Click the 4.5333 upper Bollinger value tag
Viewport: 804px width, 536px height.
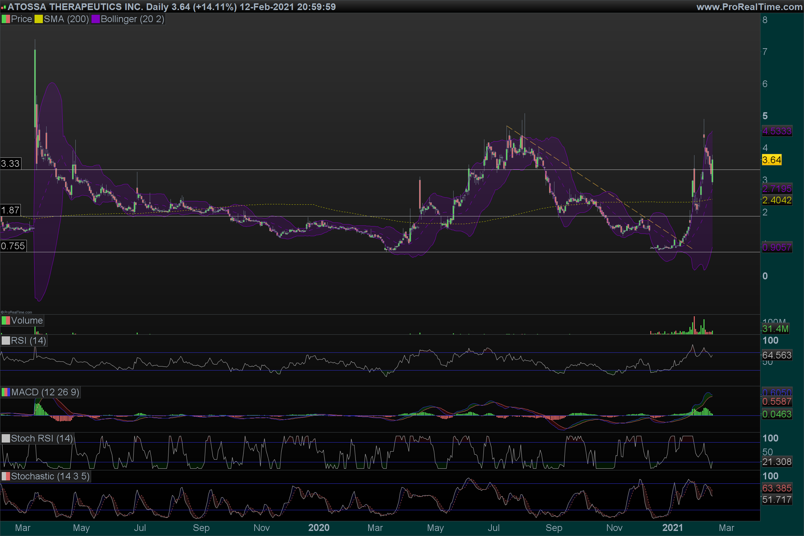[777, 131]
